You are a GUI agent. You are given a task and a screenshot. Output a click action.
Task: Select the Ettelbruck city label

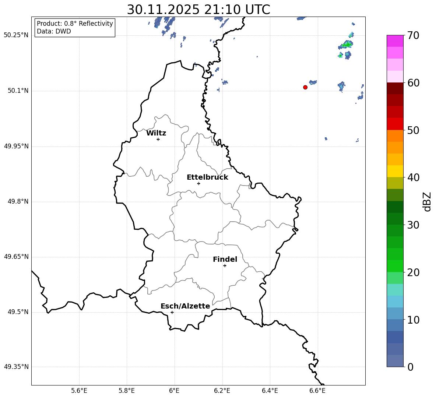(x=207, y=177)
